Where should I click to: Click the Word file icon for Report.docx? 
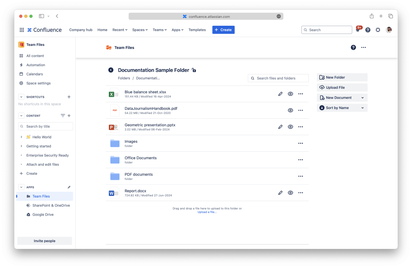[114, 193]
